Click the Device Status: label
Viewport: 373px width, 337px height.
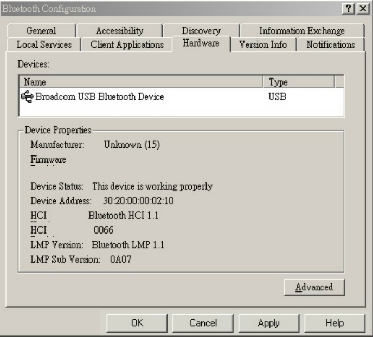(x=57, y=186)
